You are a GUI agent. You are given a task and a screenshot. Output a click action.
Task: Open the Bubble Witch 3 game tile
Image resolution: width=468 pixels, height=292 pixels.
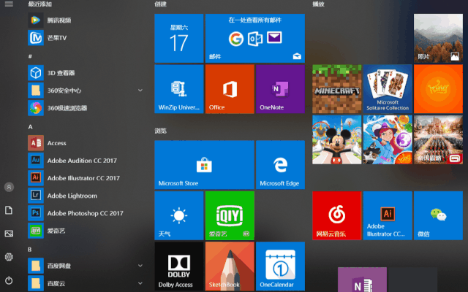click(x=388, y=139)
